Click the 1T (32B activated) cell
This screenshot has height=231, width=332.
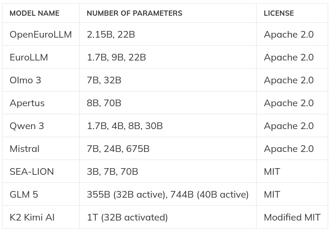(x=127, y=217)
